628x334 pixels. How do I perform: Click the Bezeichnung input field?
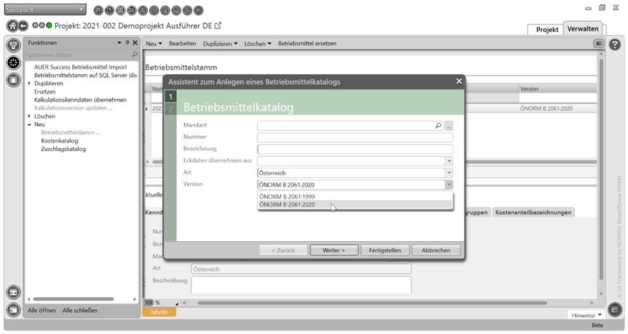click(355, 149)
